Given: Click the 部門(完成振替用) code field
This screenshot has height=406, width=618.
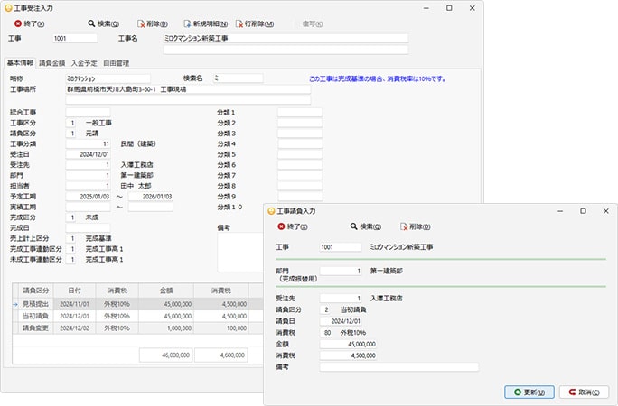Looking at the screenshot, I should [x=341, y=271].
